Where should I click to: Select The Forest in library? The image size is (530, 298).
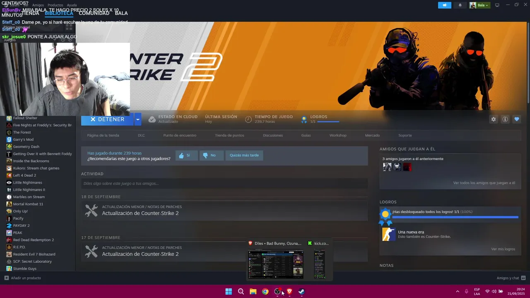(x=22, y=132)
